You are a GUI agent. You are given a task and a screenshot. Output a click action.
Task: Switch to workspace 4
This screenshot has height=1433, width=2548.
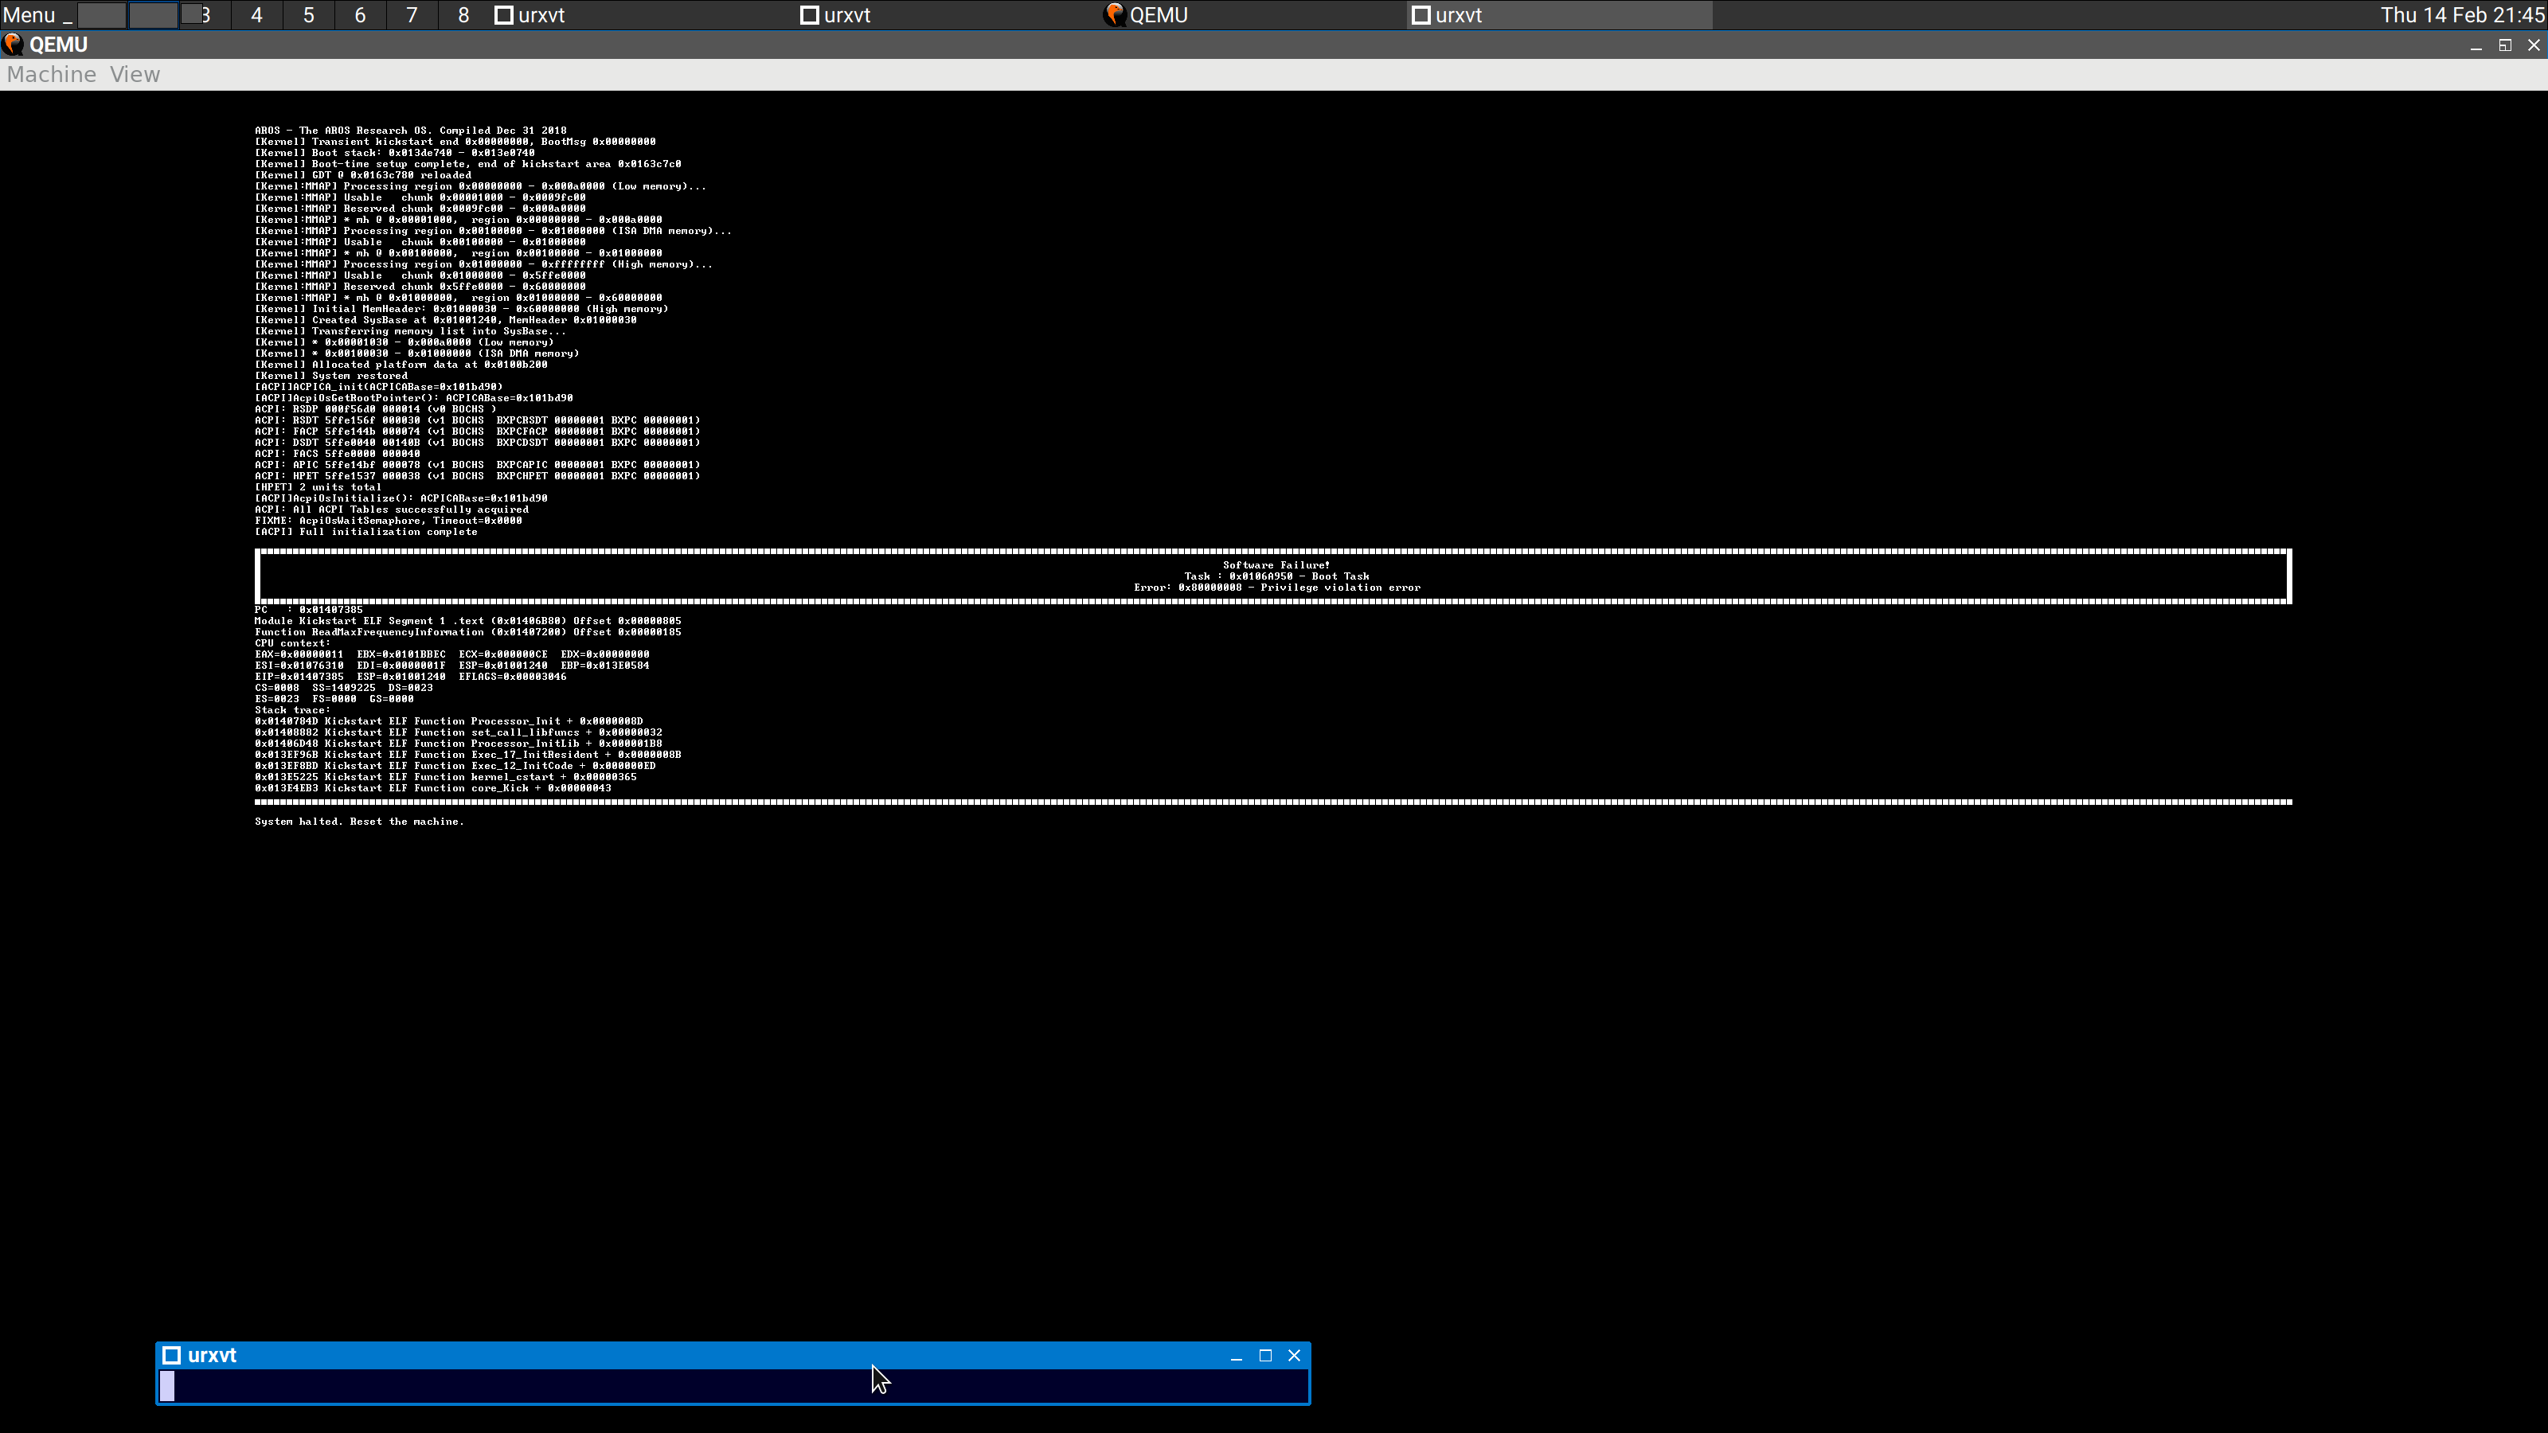pyautogui.click(x=256, y=15)
